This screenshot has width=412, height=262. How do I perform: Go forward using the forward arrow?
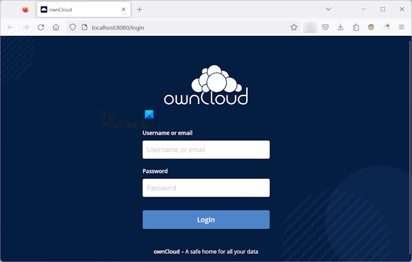(x=26, y=27)
